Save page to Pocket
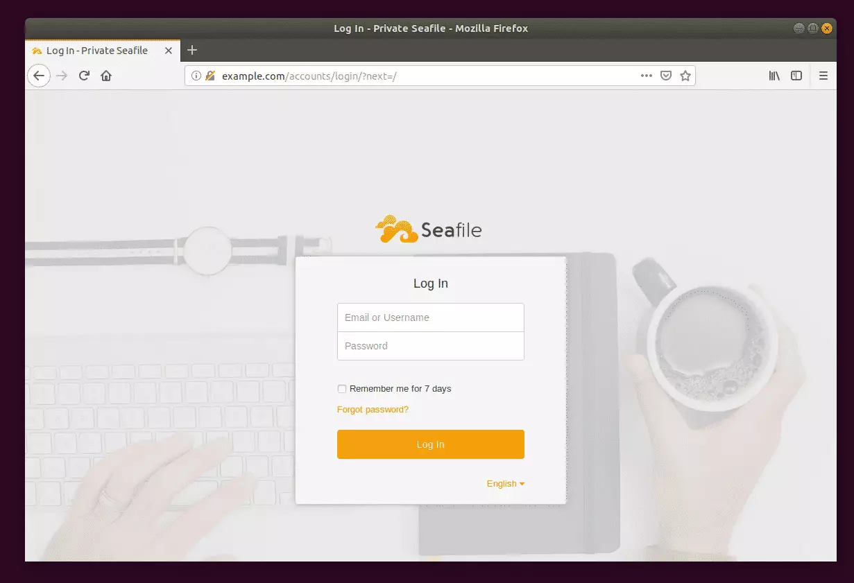 (666, 76)
